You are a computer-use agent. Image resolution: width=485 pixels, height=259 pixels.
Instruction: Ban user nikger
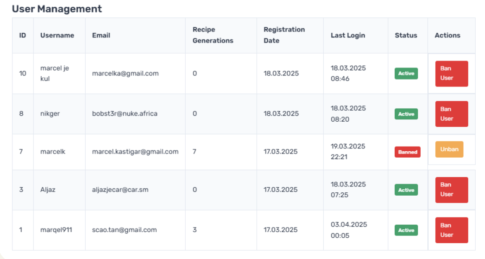(x=451, y=114)
